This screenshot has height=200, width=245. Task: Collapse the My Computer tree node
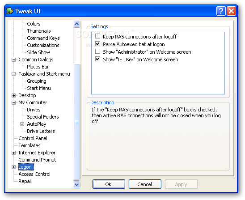click(13, 102)
